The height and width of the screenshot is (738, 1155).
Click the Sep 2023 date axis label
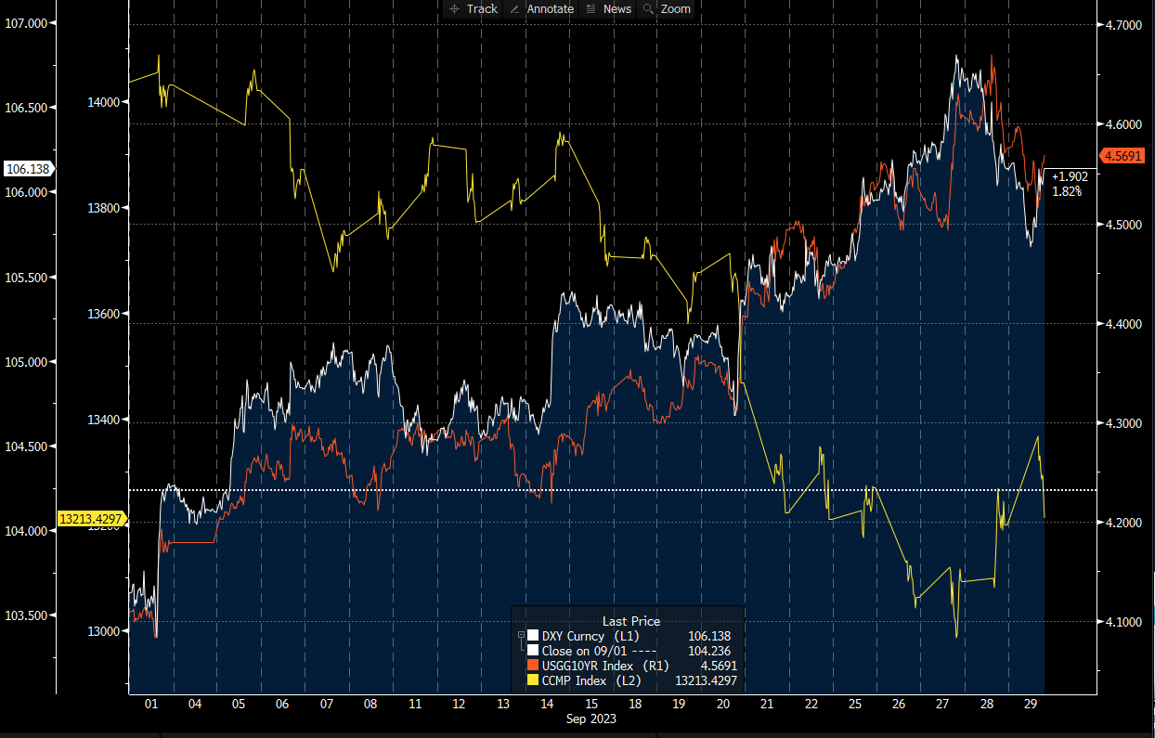pos(590,719)
